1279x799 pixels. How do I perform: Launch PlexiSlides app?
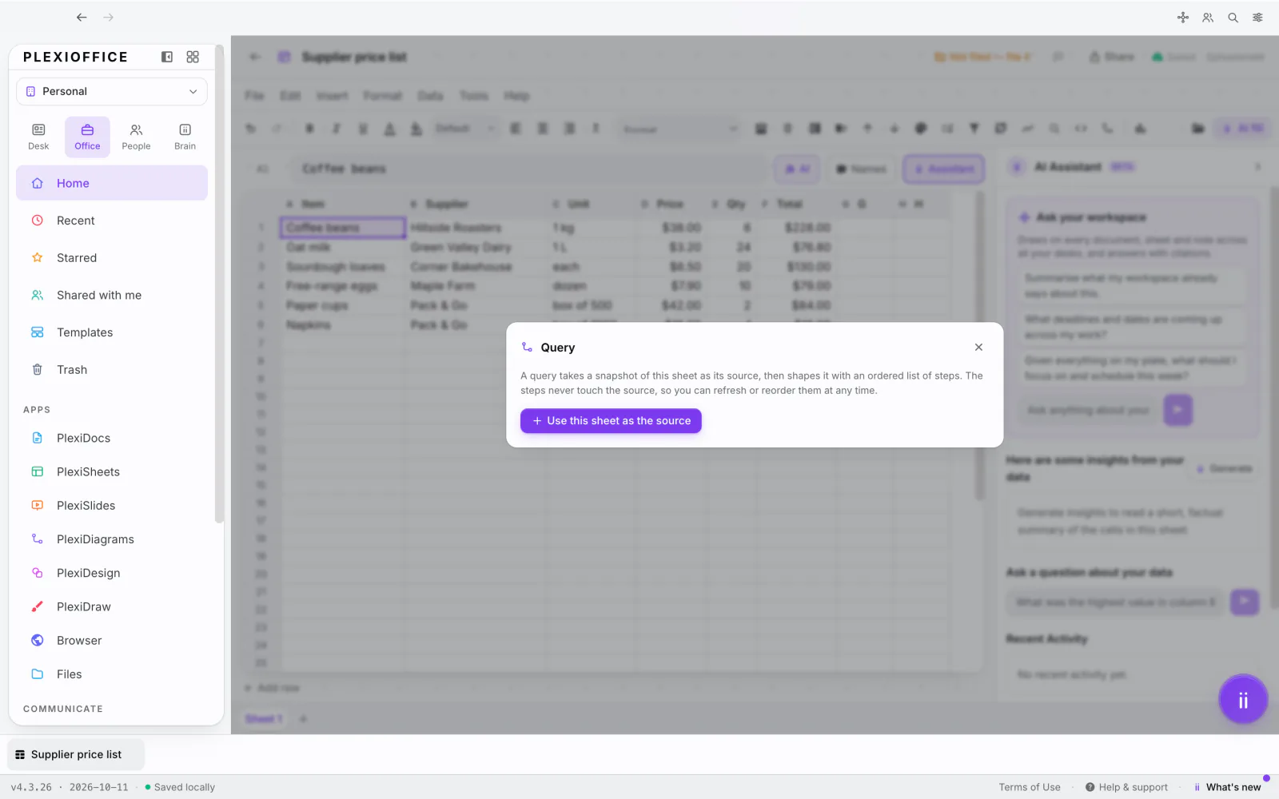pos(112,505)
